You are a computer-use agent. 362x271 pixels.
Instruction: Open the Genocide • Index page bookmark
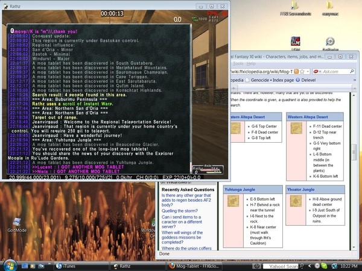pos(270,80)
